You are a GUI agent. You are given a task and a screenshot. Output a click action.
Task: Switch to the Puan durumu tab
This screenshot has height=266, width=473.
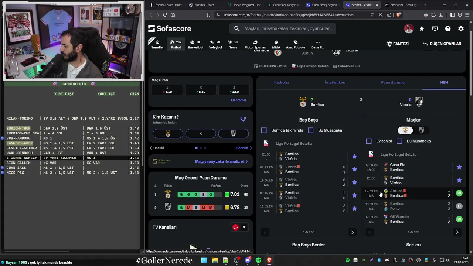coord(393,82)
